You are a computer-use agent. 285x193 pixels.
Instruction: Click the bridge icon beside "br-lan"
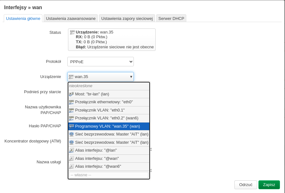click(71, 94)
